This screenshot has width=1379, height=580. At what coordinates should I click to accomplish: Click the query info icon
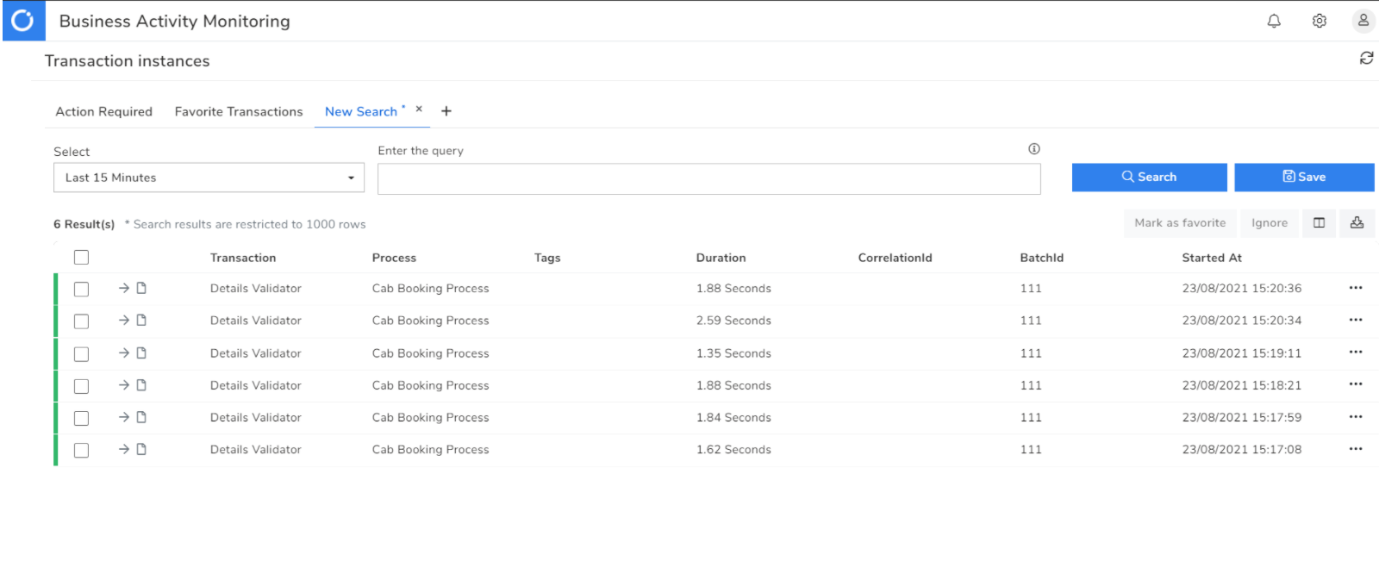tap(1033, 149)
